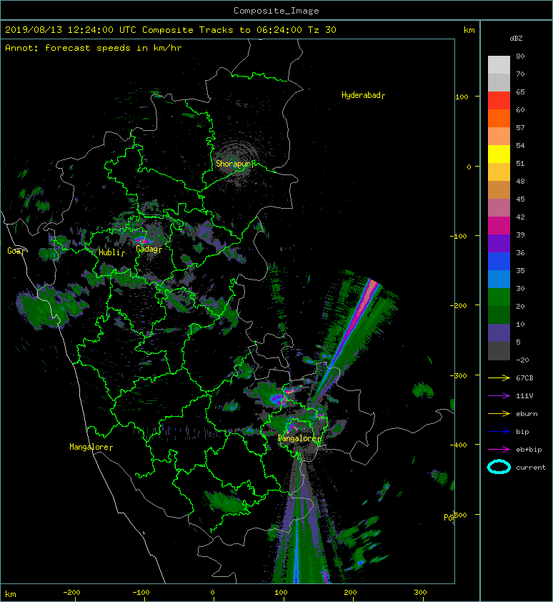Click the magenta eb+bip arrow symbol
Viewport: 553px width, 602px height.
pos(499,449)
